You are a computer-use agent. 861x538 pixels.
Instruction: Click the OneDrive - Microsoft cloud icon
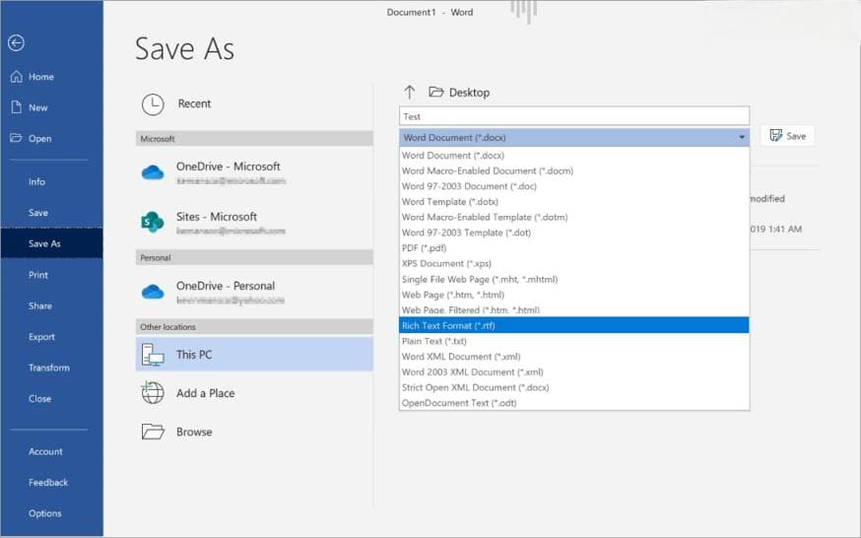pyautogui.click(x=153, y=172)
